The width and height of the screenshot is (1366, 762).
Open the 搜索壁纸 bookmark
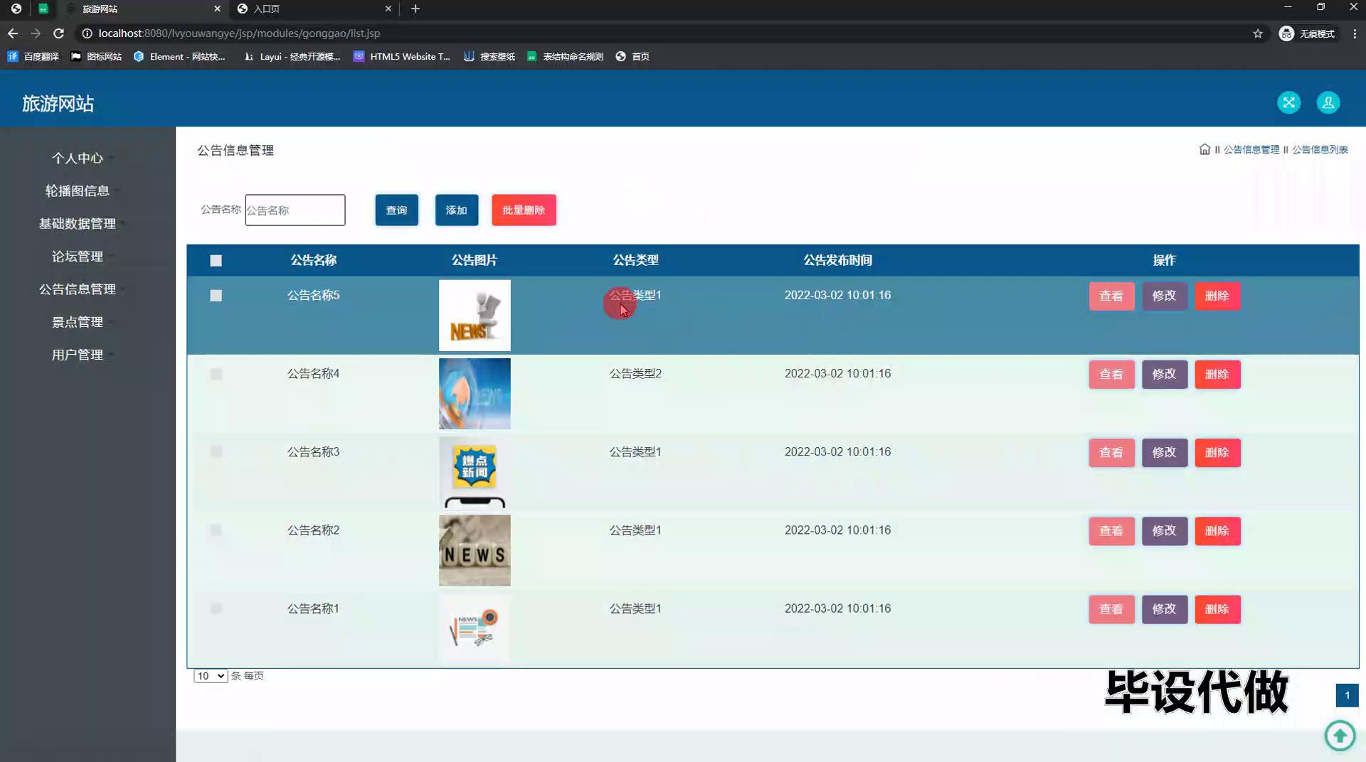pos(489,56)
